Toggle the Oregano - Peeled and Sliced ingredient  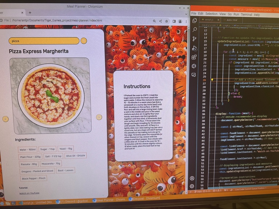(37, 171)
